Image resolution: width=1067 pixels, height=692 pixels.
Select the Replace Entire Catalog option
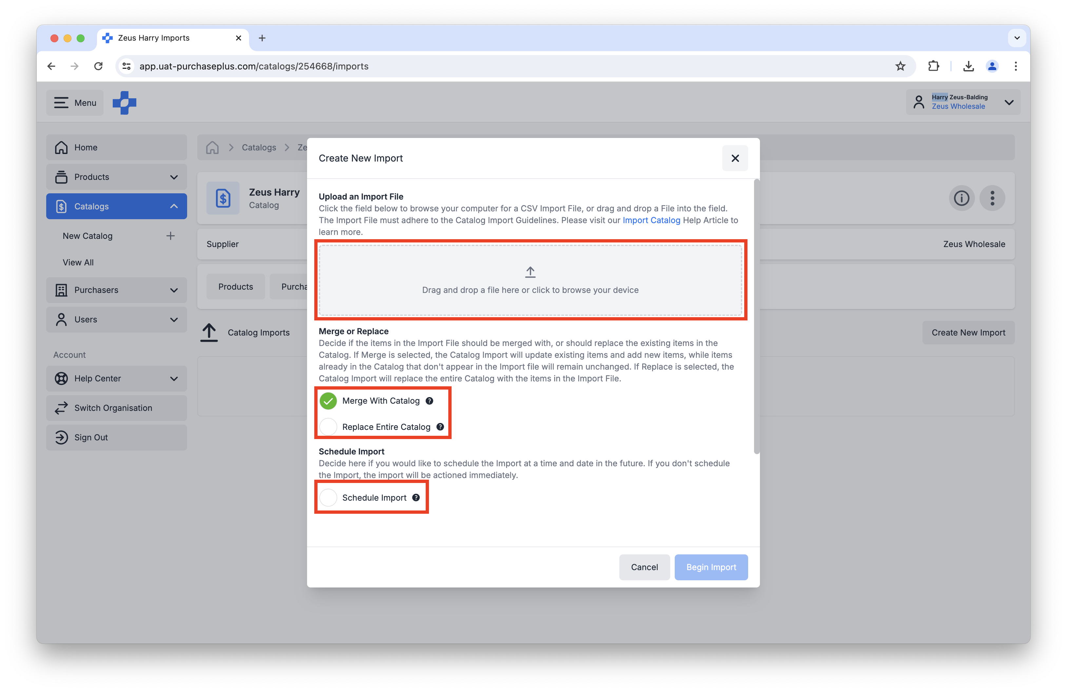point(329,427)
